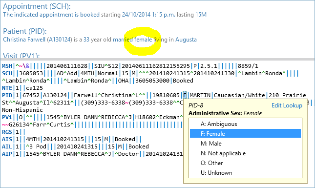315x188 pixels.
Task: Click the ^B Pod field in AIL
Action: point(36,146)
